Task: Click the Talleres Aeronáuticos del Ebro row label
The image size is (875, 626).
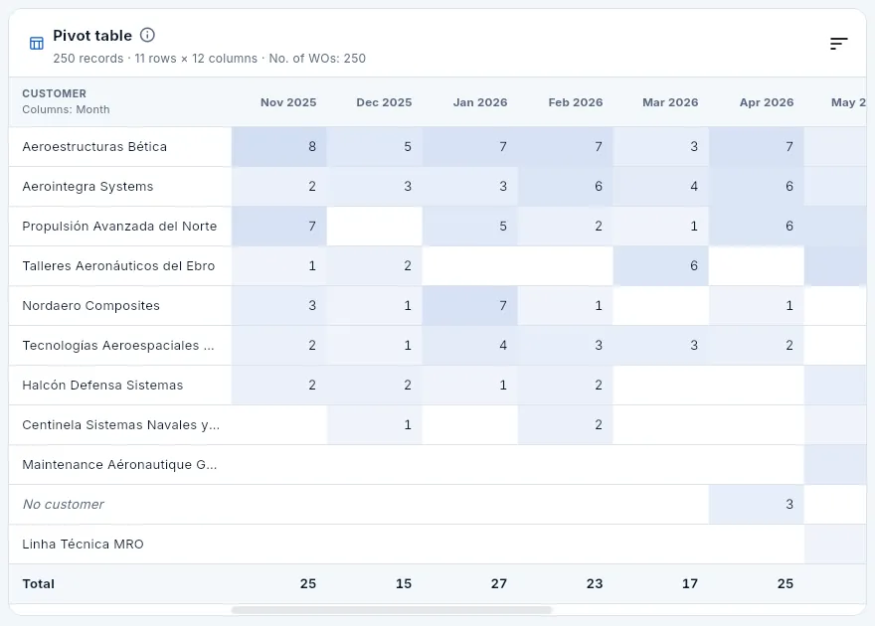Action: pos(118,266)
